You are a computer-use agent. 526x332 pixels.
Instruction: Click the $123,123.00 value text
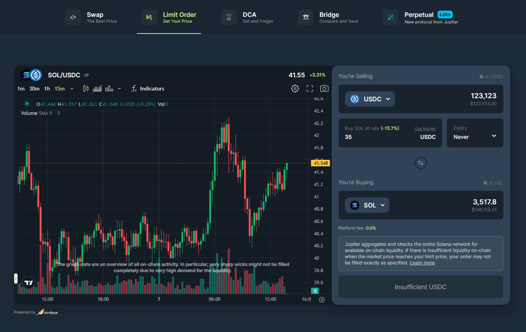tap(483, 104)
